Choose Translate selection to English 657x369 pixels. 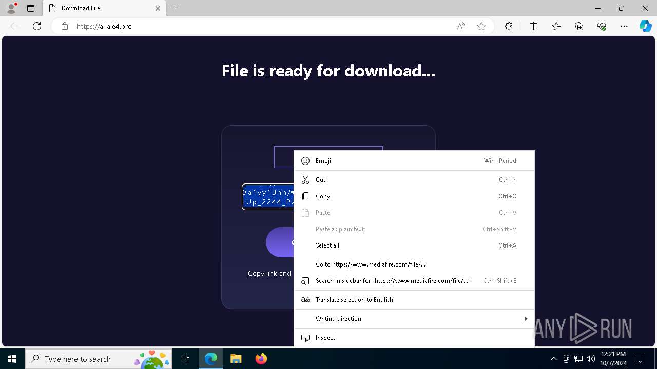point(414,300)
